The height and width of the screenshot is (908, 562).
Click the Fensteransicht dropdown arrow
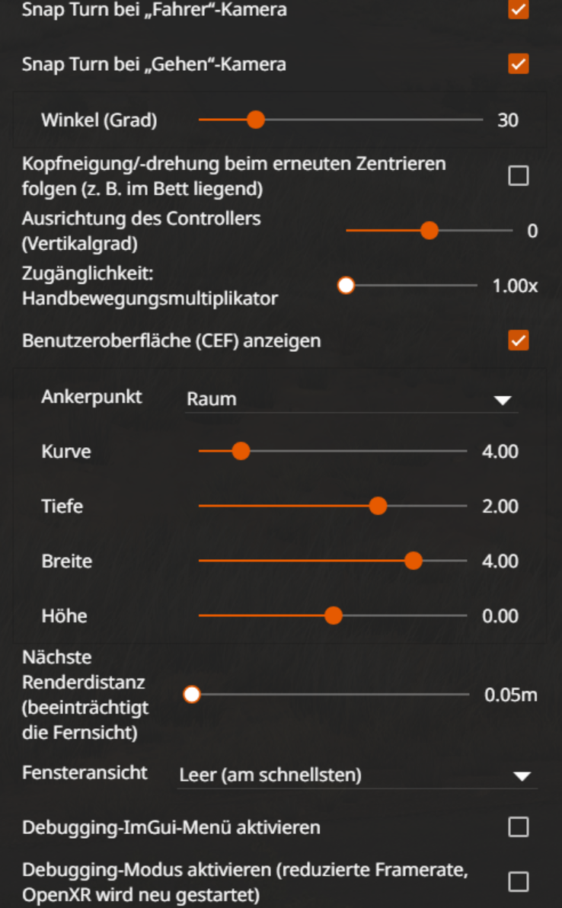tap(522, 776)
